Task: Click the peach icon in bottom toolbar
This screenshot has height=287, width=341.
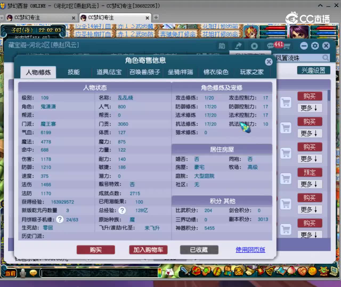Action: click(x=291, y=271)
